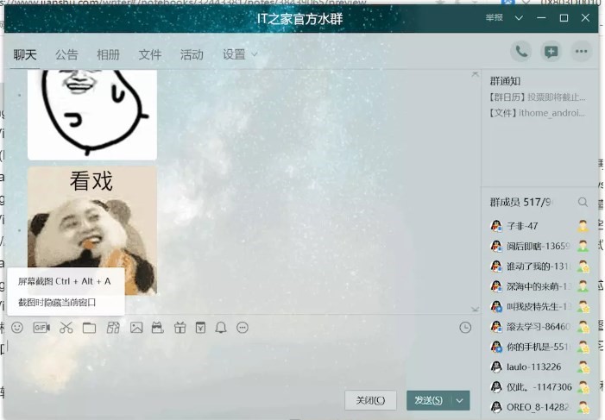Click the three-dot more options button at top right
Viewport: 605px width, 420px height.
click(x=582, y=52)
